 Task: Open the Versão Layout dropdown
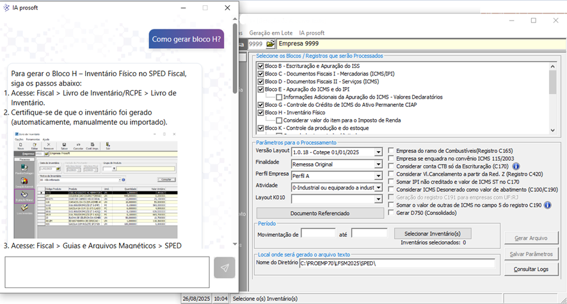point(378,151)
